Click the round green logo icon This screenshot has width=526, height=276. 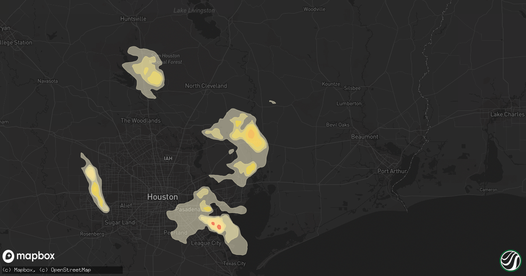(x=510, y=260)
